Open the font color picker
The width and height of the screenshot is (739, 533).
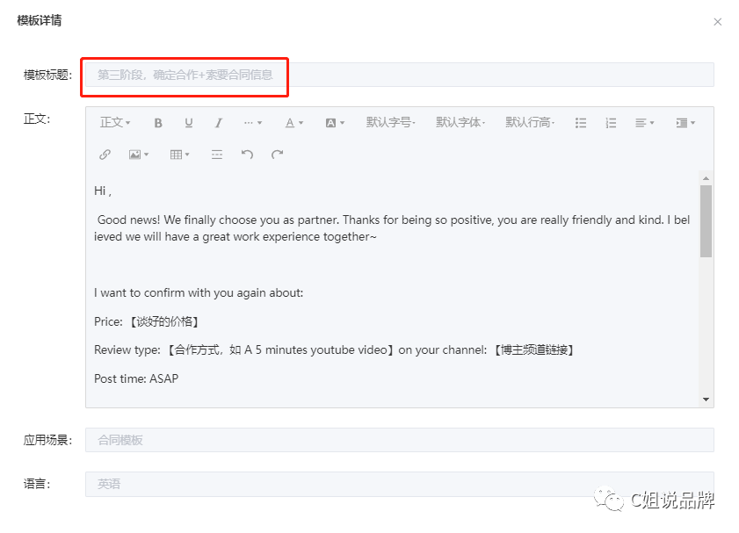[292, 123]
